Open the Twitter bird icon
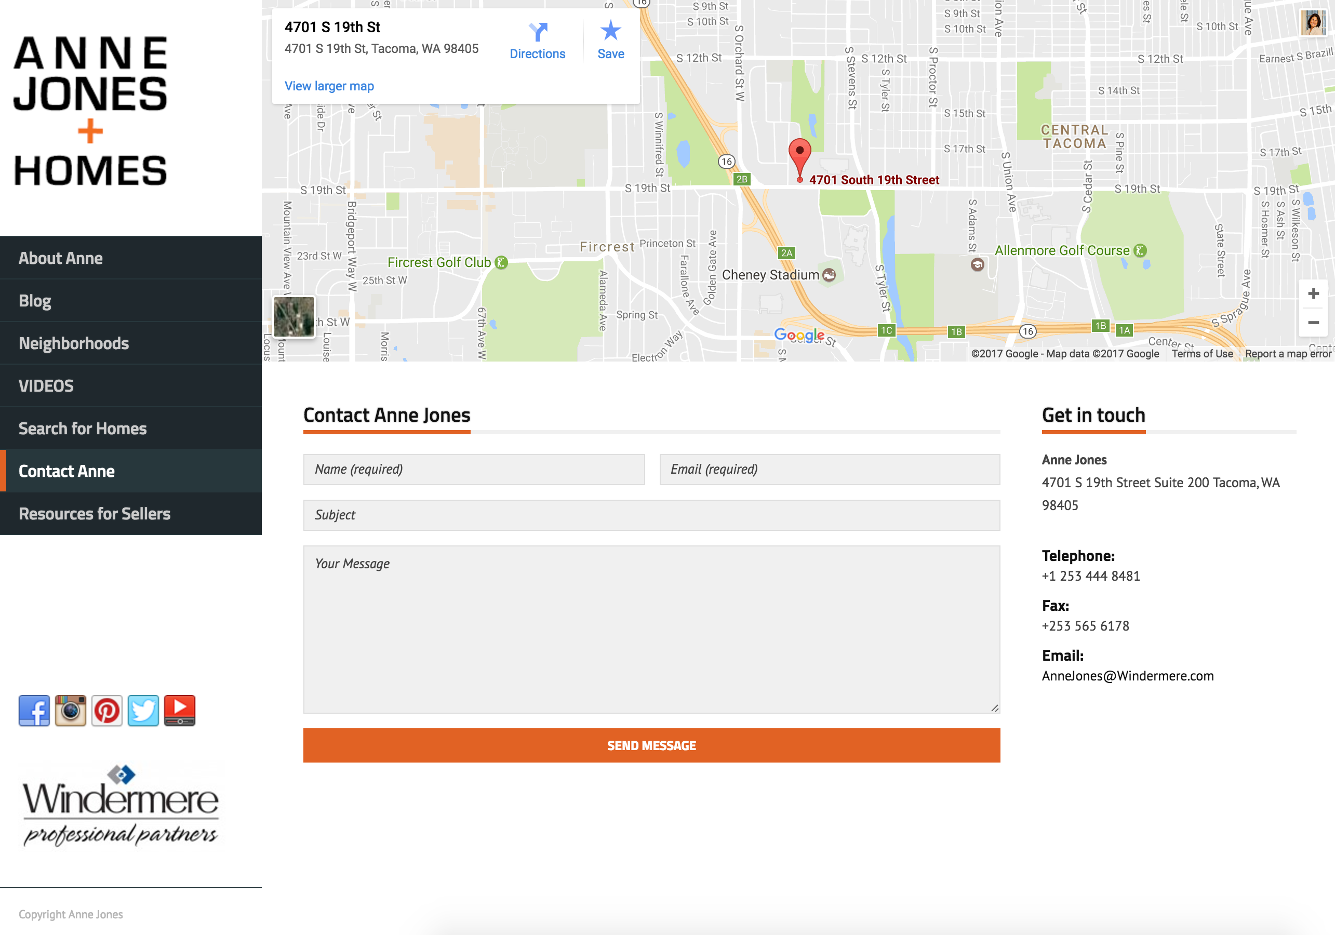 [143, 711]
